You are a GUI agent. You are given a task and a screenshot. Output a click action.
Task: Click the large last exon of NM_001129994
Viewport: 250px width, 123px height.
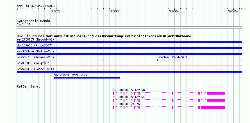216,100
